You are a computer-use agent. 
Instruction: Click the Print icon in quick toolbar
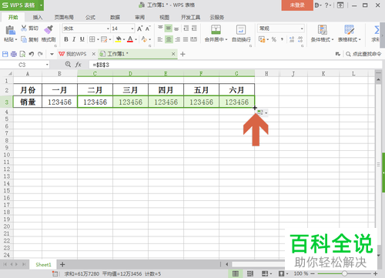coord(14,54)
